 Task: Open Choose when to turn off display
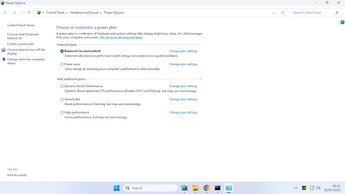[x=26, y=52]
